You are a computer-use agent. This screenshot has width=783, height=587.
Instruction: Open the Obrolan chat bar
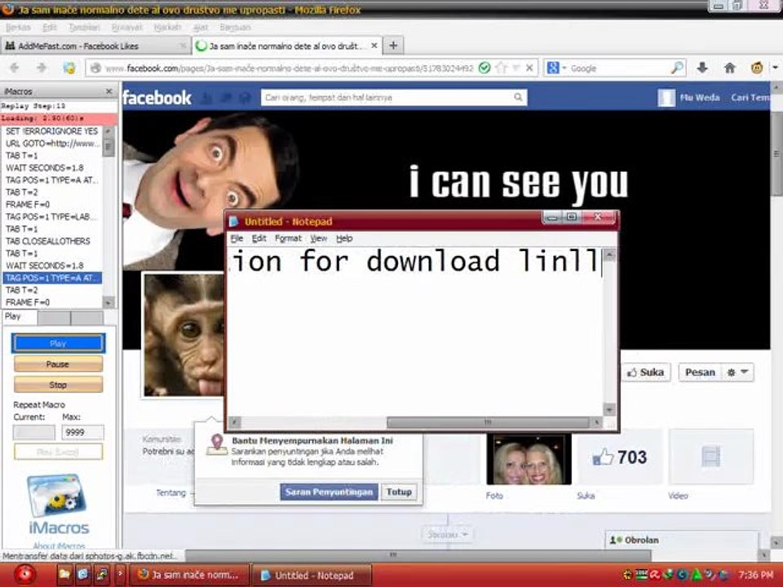[x=681, y=540]
